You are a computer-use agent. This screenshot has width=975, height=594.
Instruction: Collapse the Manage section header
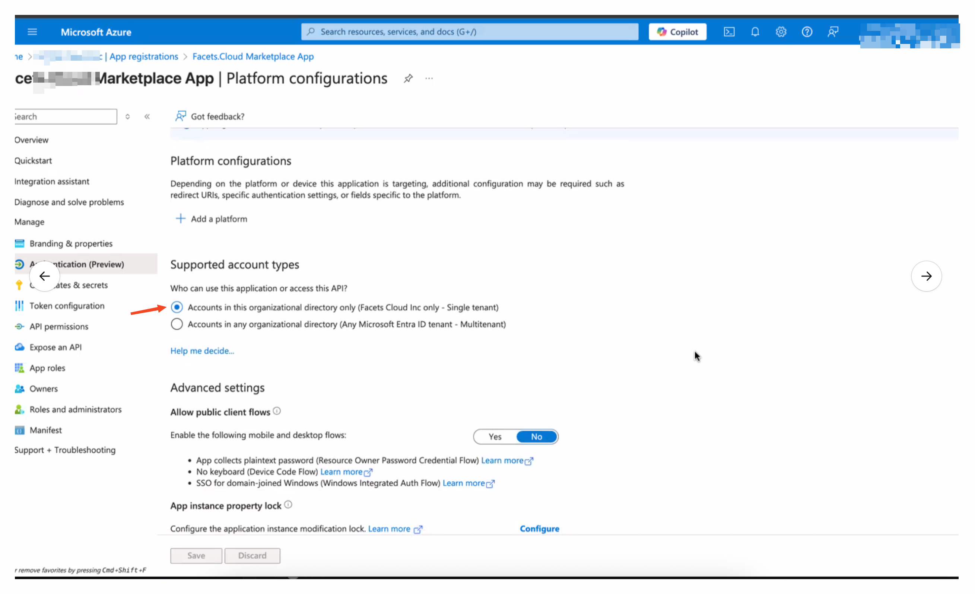(29, 222)
